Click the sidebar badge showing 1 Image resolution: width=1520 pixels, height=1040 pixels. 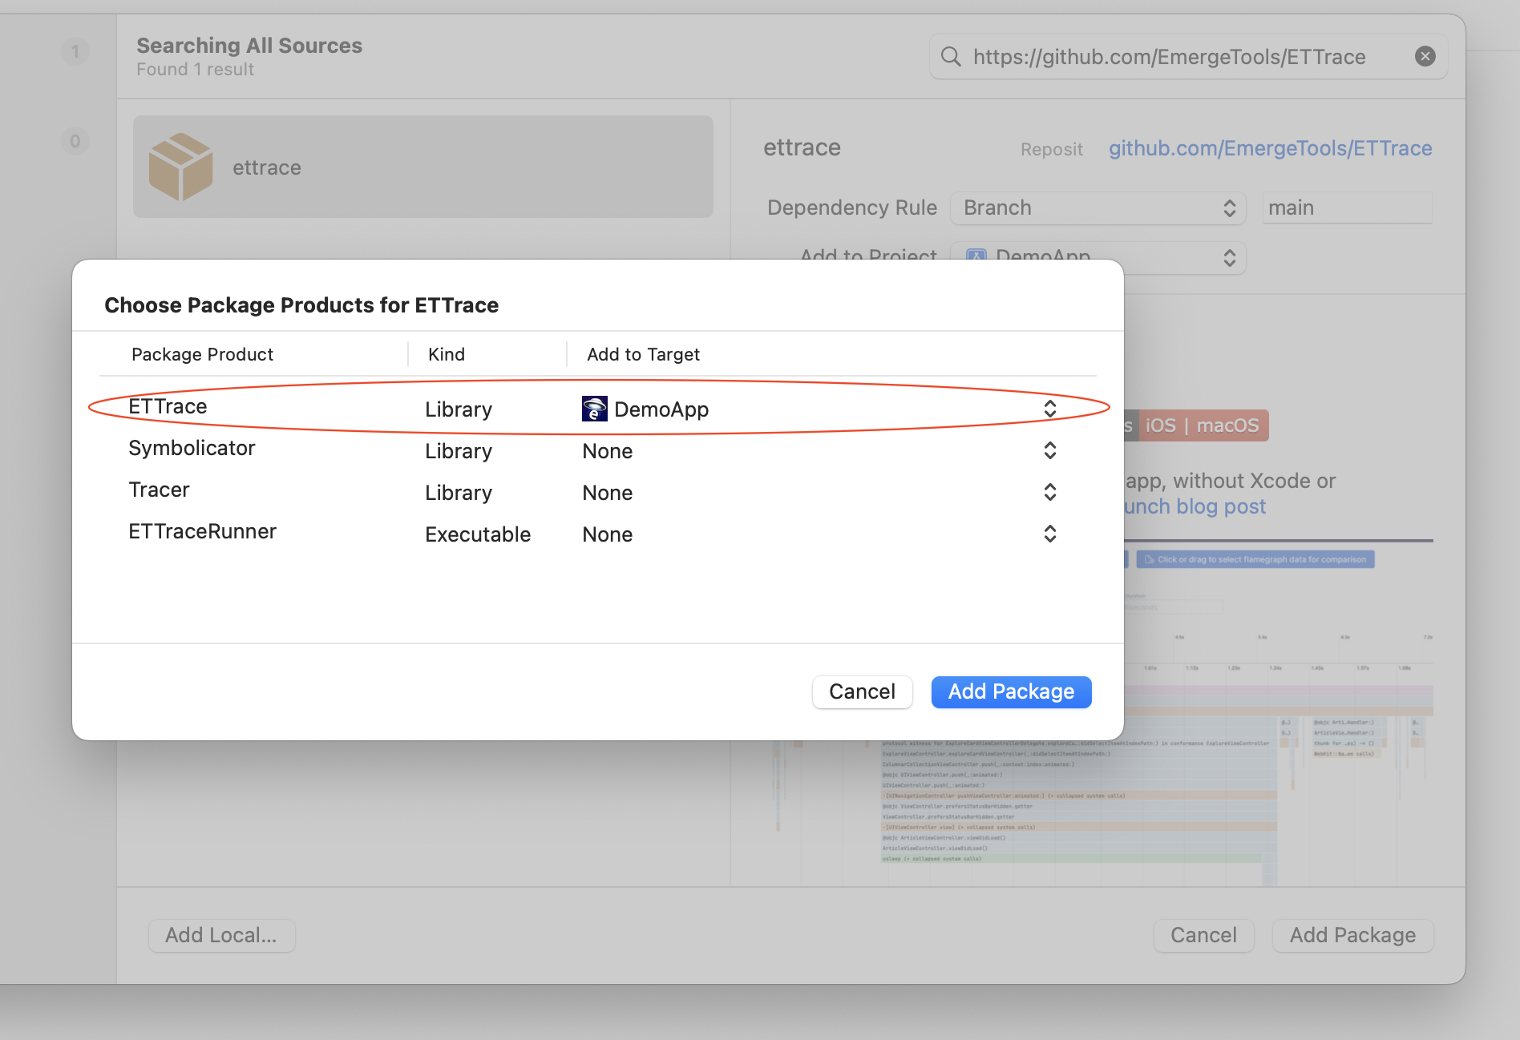[x=75, y=51]
